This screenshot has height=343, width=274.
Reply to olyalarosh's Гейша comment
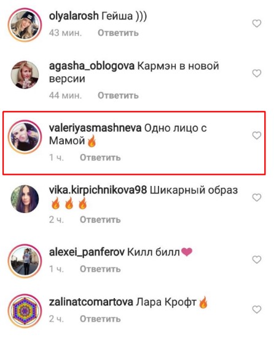pos(118,33)
